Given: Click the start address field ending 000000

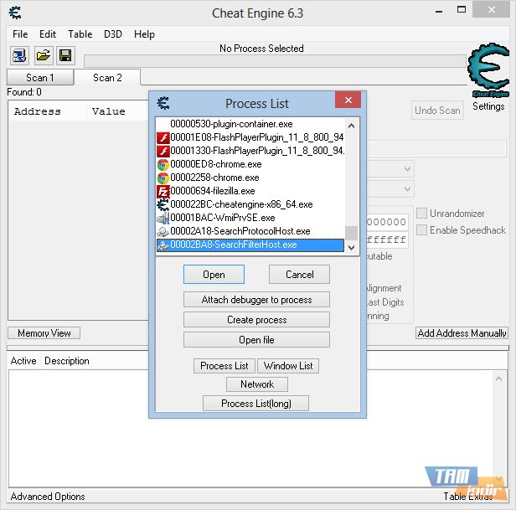Looking at the screenshot, I should point(387,222).
